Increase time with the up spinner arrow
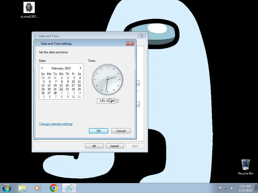The image size is (258, 193). pos(117,100)
